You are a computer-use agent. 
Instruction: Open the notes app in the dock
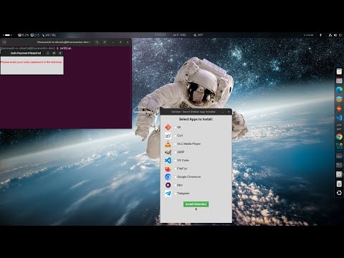[339, 72]
